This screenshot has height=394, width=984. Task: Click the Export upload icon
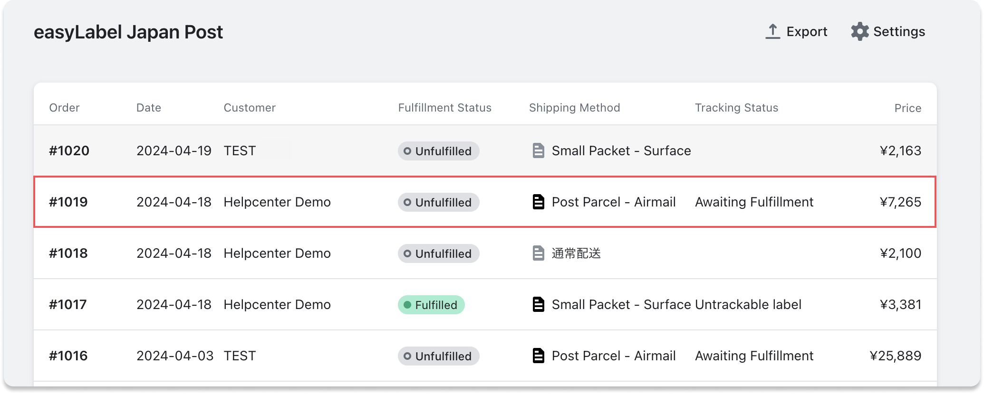(772, 31)
